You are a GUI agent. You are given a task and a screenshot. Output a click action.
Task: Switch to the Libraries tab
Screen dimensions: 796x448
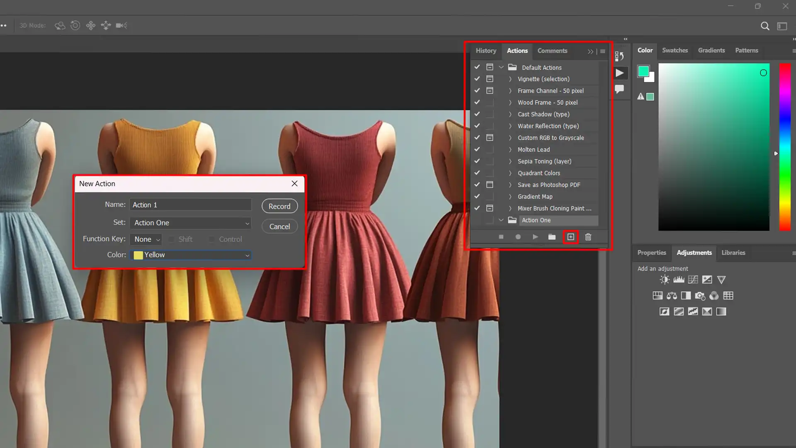coord(733,253)
